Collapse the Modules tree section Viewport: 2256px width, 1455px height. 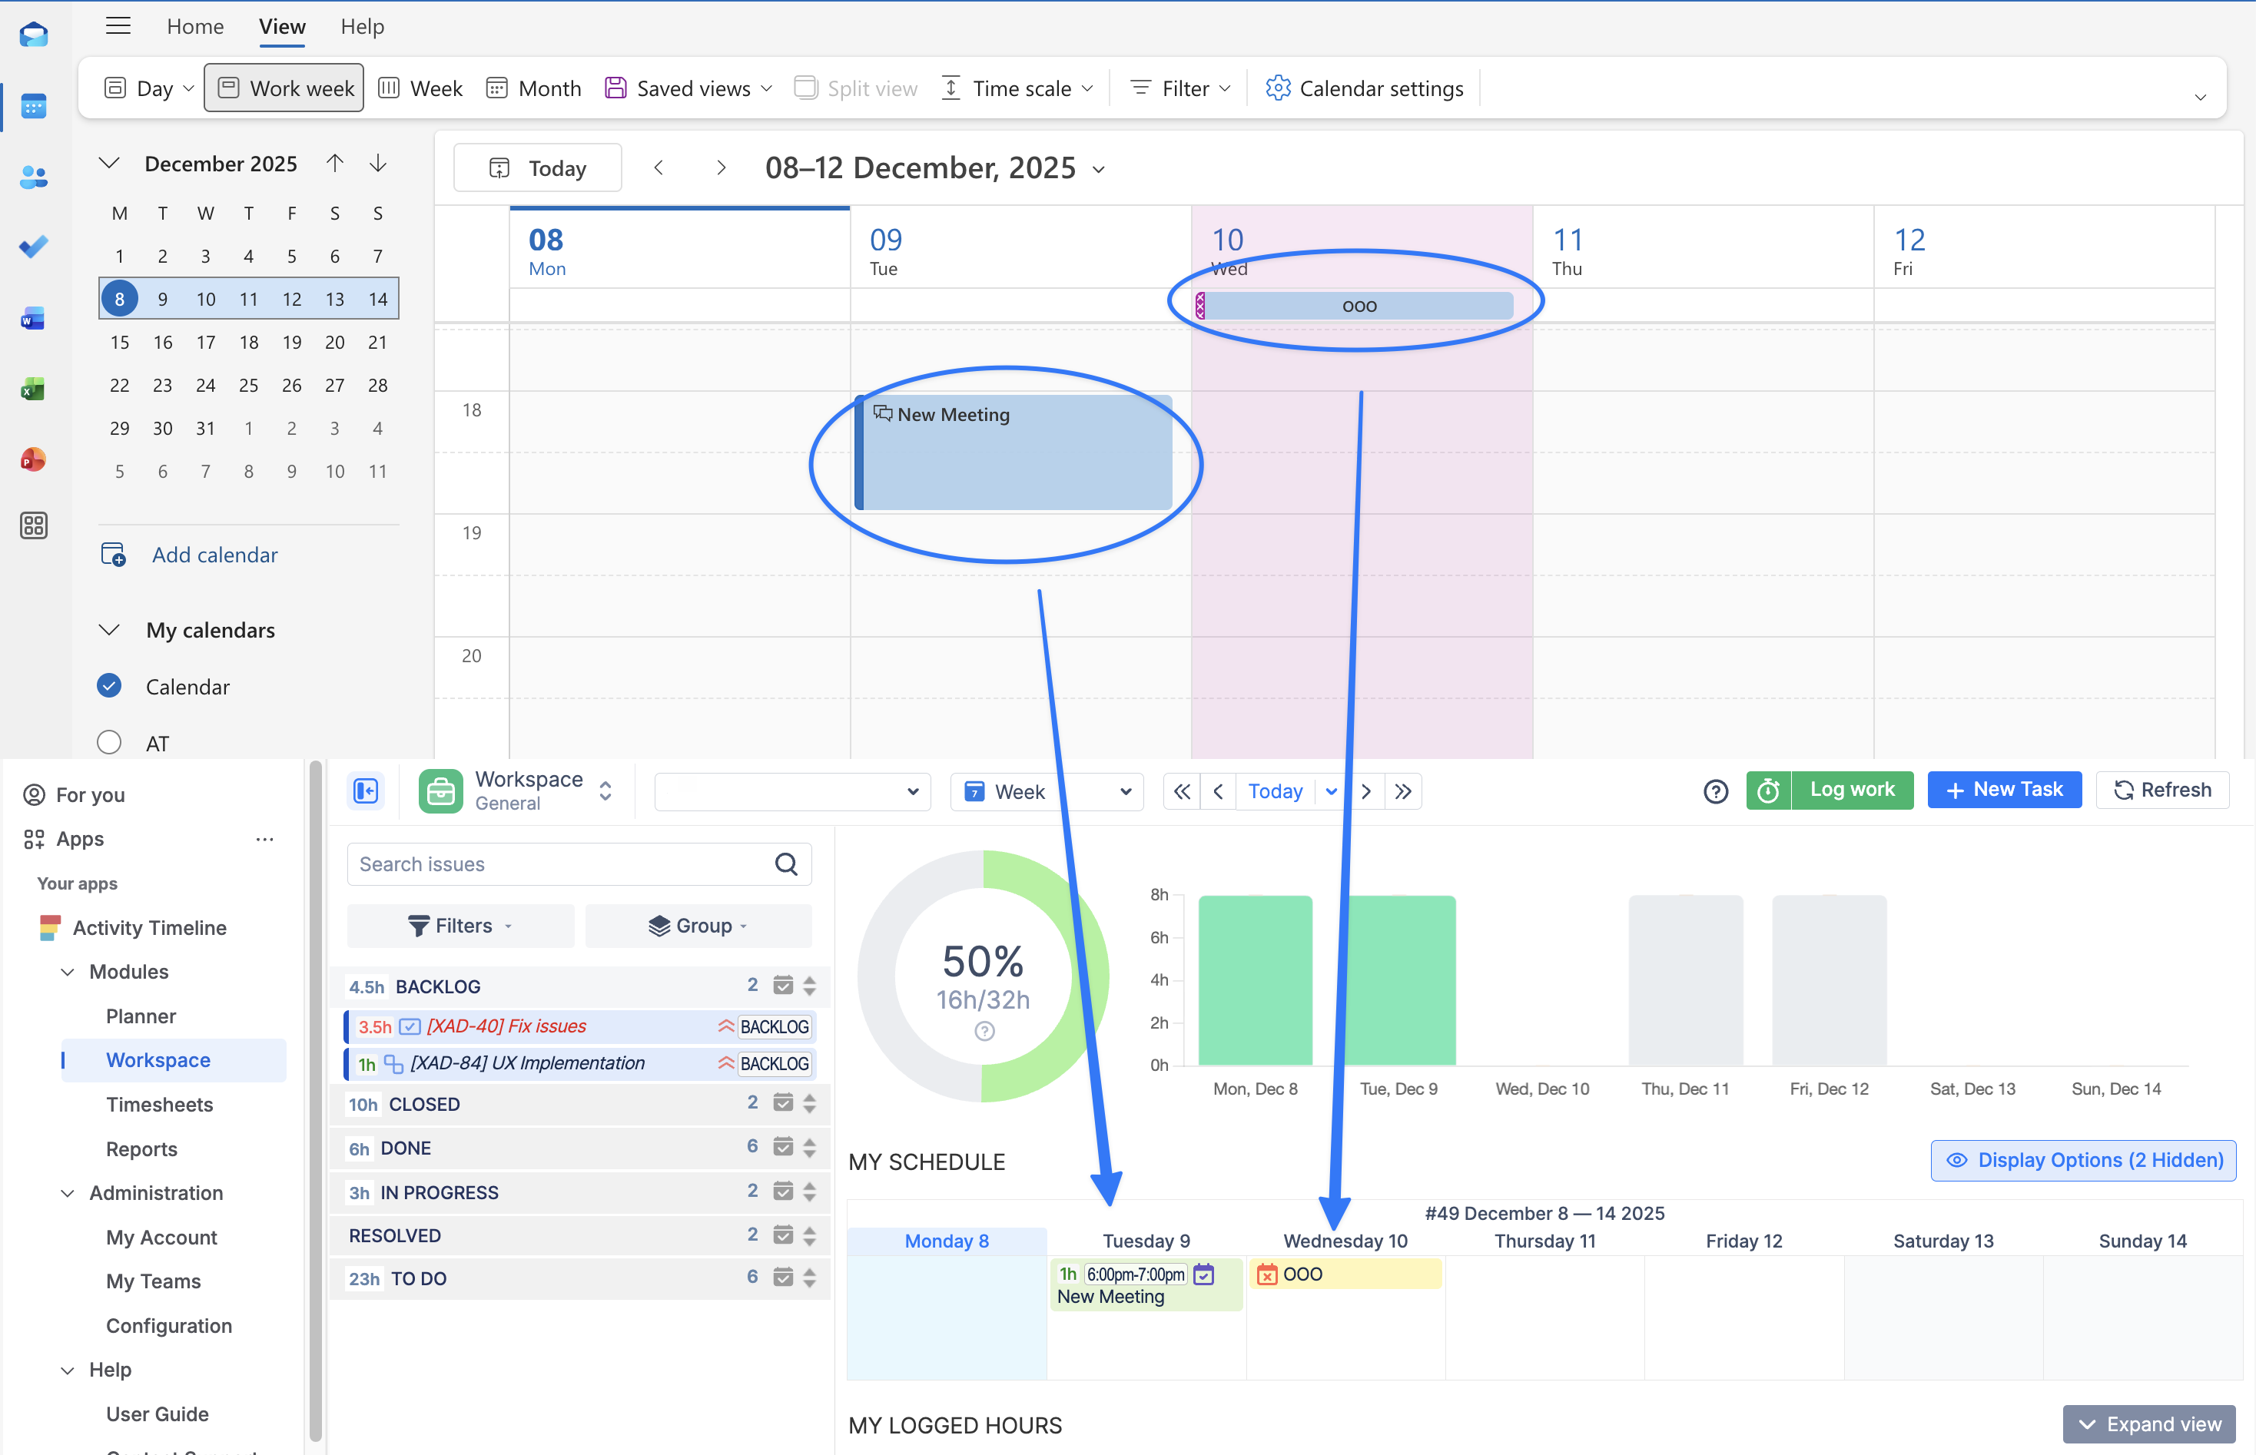click(x=68, y=971)
